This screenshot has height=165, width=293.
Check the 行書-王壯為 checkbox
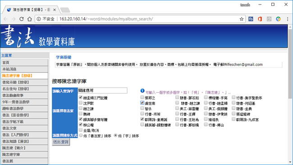click(x=177, y=119)
